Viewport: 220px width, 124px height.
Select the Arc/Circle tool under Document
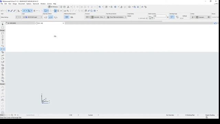click(x=2, y=106)
